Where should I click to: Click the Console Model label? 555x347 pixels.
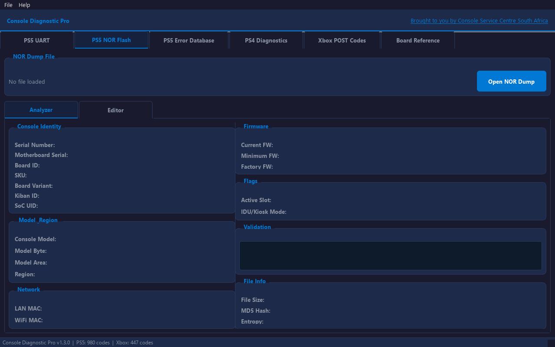(36, 239)
